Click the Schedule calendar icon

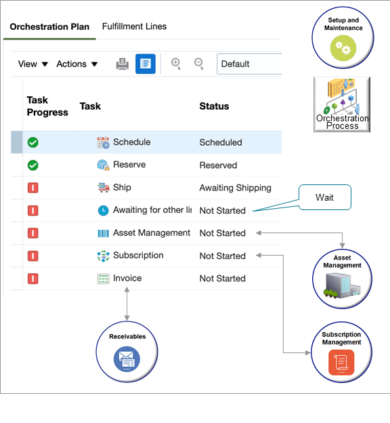(103, 142)
